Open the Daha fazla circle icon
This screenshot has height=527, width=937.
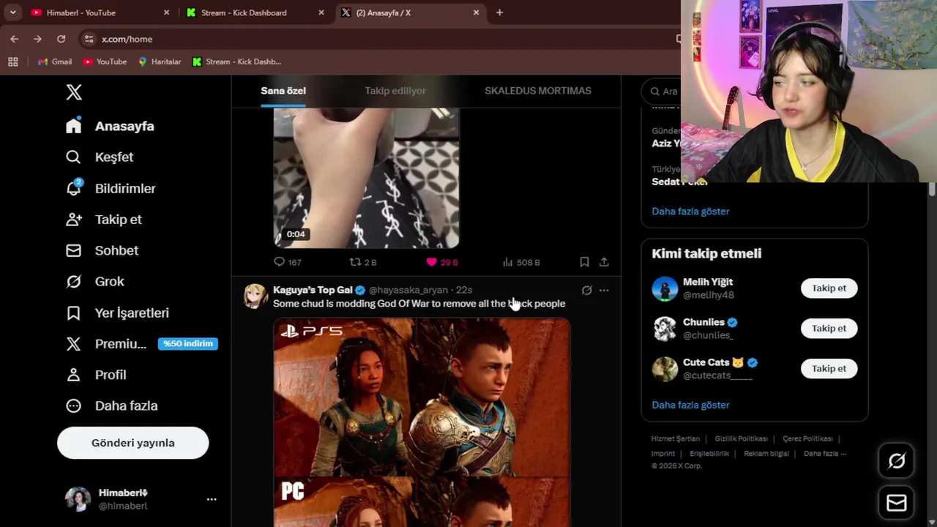(x=73, y=405)
